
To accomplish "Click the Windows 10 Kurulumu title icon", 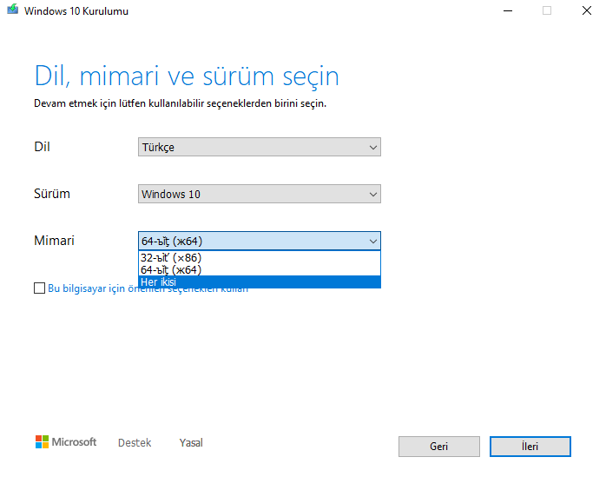I will (x=13, y=10).
